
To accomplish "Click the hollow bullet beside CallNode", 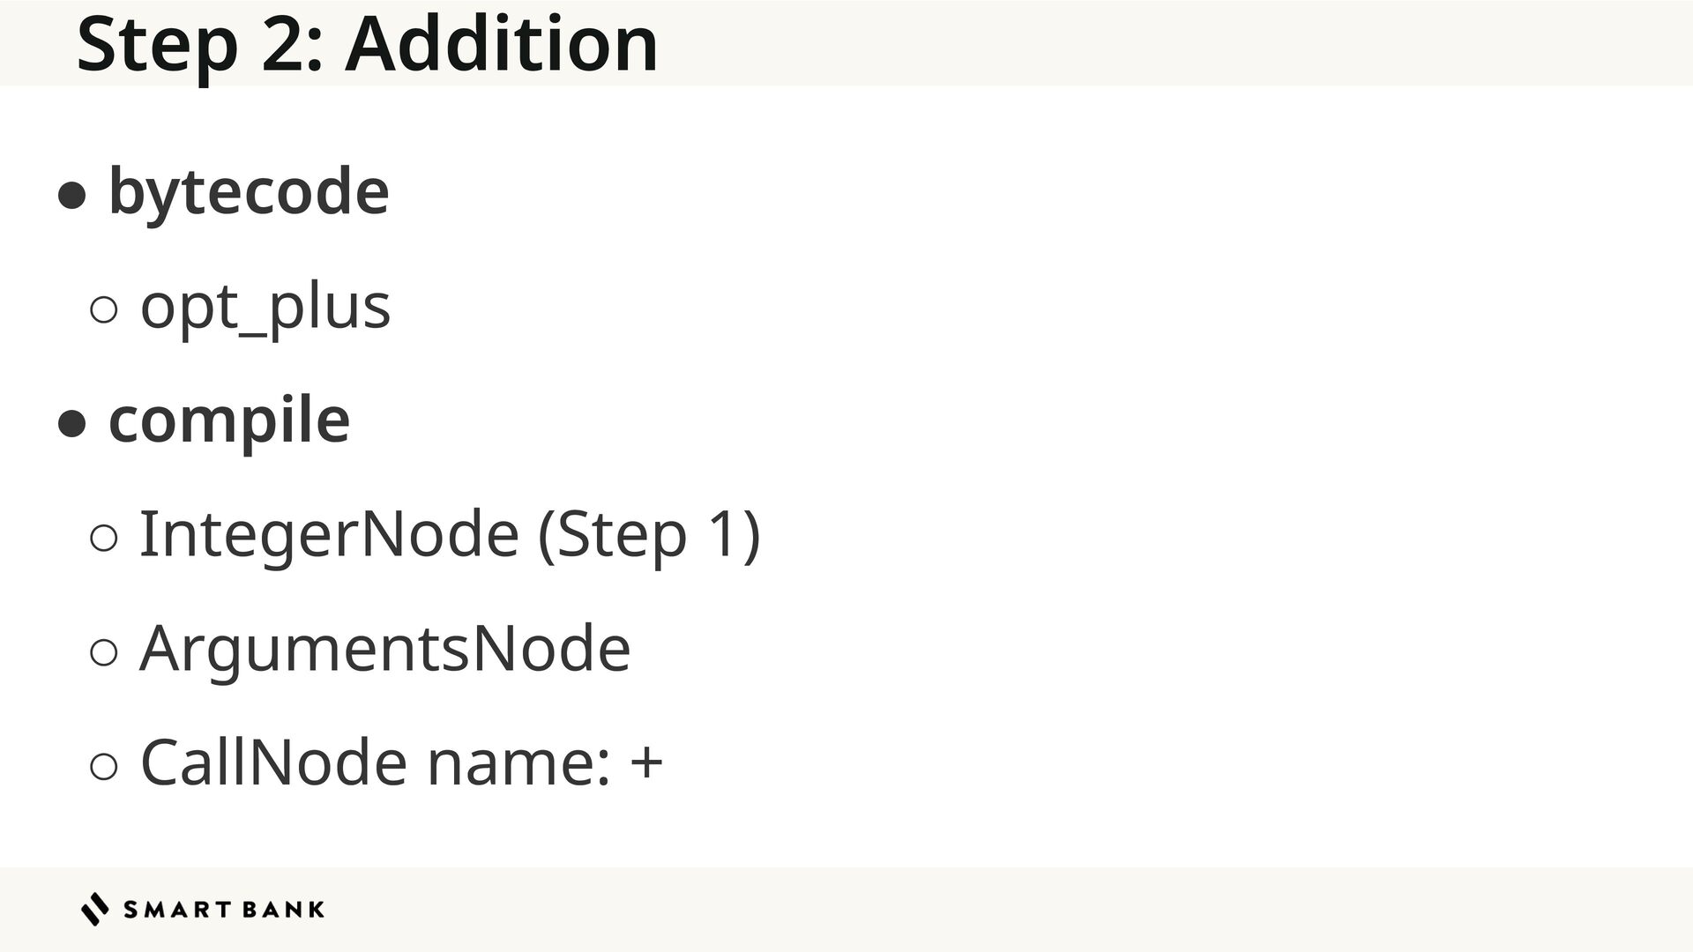I will [104, 766].
